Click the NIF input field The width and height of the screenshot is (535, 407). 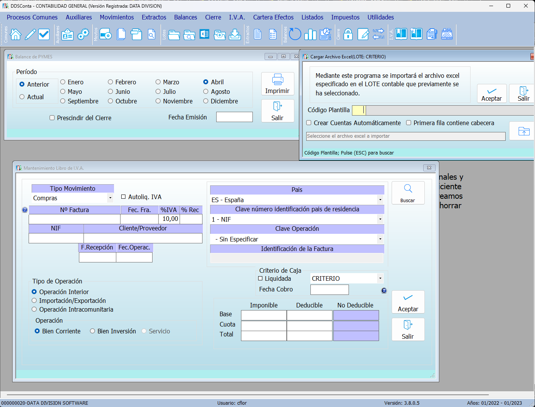[x=56, y=238]
